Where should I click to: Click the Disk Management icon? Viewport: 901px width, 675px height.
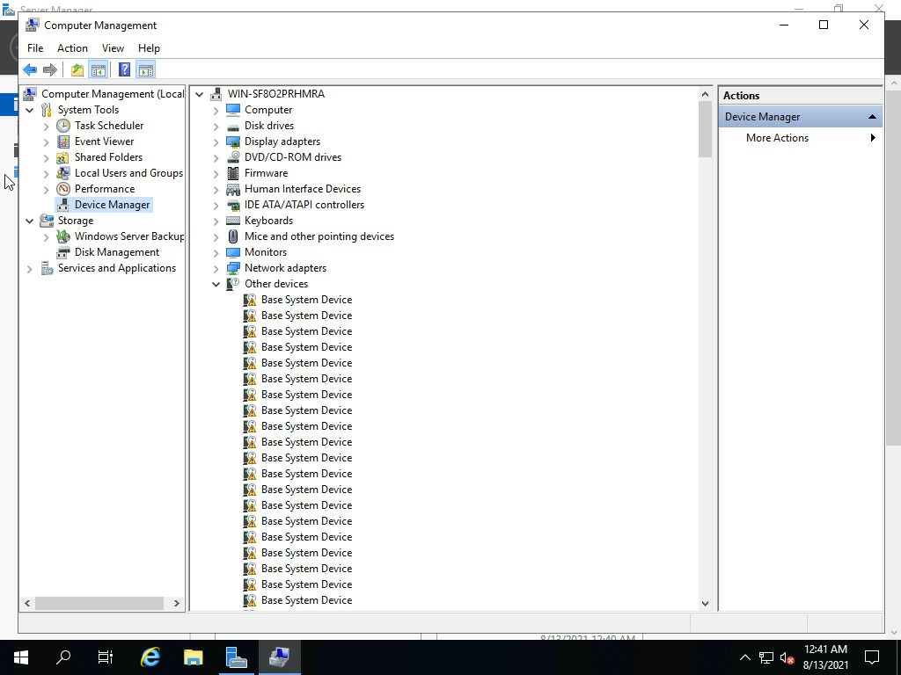(63, 252)
